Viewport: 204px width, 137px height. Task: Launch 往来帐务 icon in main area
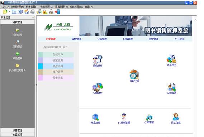171,60
